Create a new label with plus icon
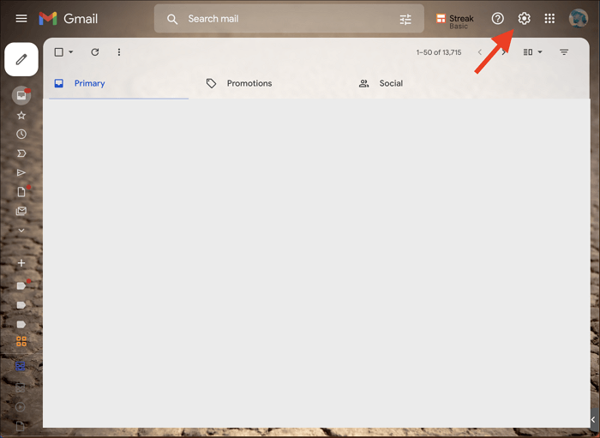Screen dimensions: 600x438 [x=21, y=263]
